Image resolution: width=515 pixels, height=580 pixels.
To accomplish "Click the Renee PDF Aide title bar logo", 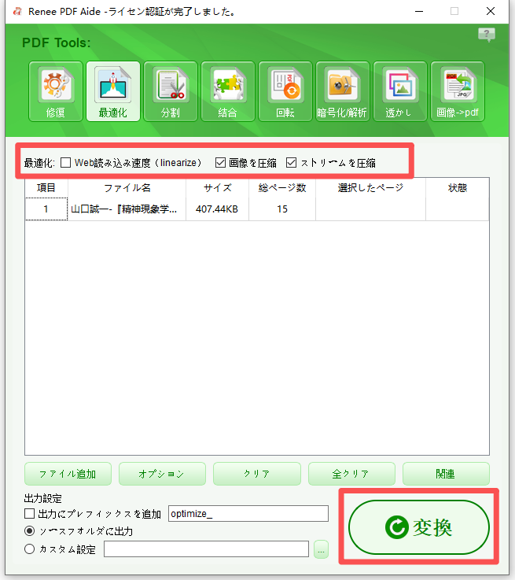I will [17, 12].
